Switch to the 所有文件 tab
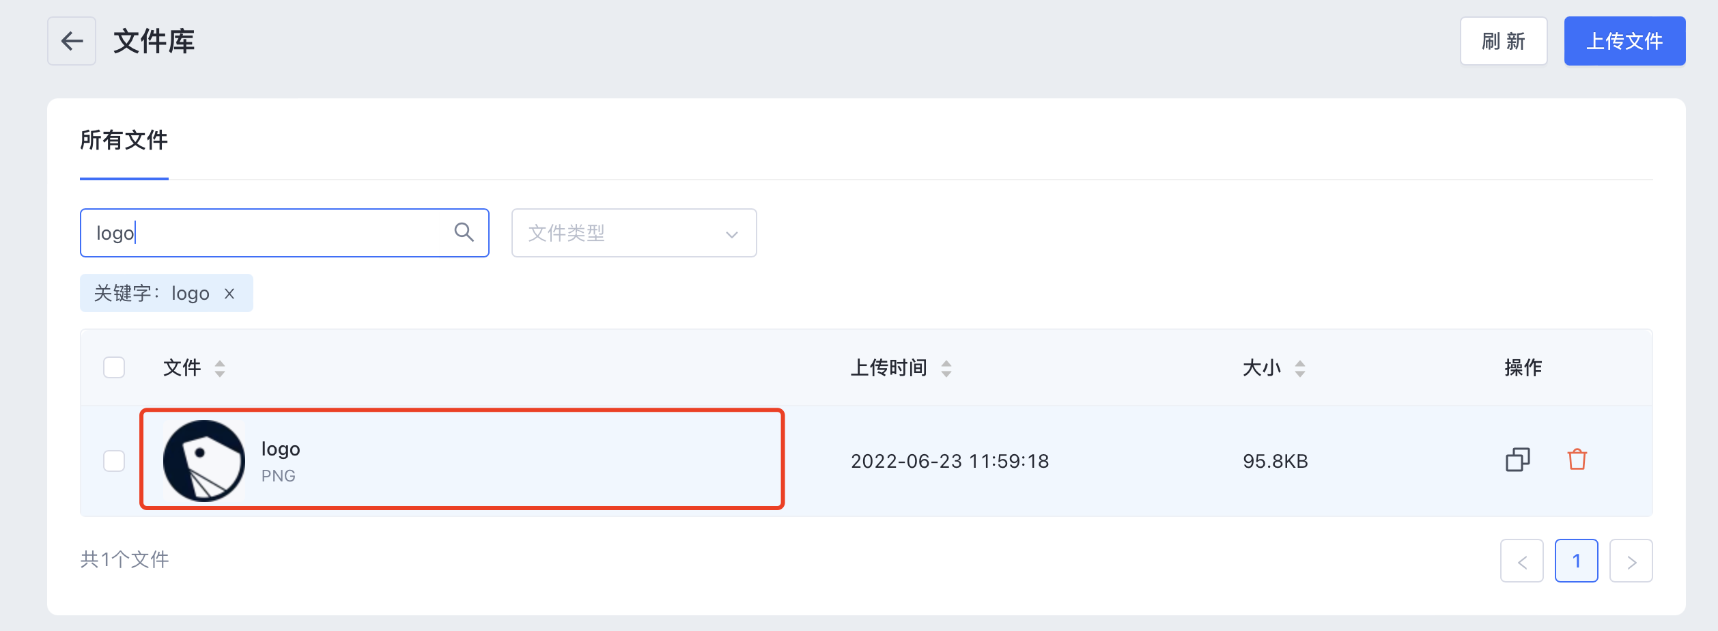 (x=124, y=140)
